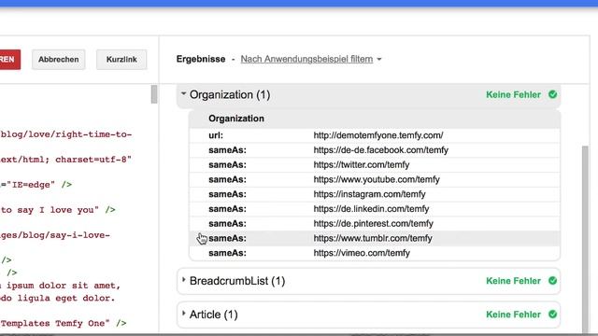Expand the Article (1) section
598x336 pixels.
[x=183, y=314]
